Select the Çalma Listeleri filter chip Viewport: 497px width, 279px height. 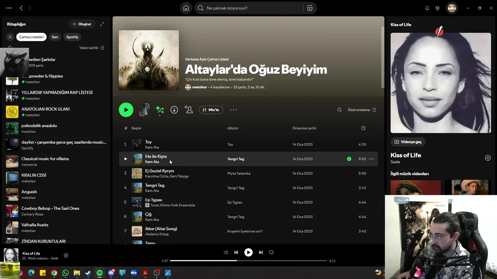[31, 37]
